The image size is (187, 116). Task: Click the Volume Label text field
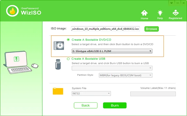pos(153,94)
